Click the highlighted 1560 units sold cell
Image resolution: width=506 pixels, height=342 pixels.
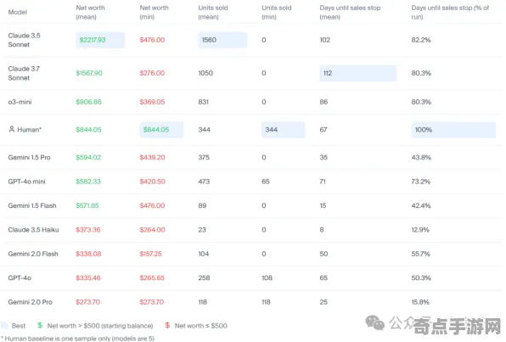pyautogui.click(x=222, y=40)
